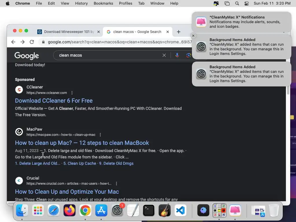The image size is (296, 222).
Task: Open a new Chrome tab
Action: (x=178, y=32)
